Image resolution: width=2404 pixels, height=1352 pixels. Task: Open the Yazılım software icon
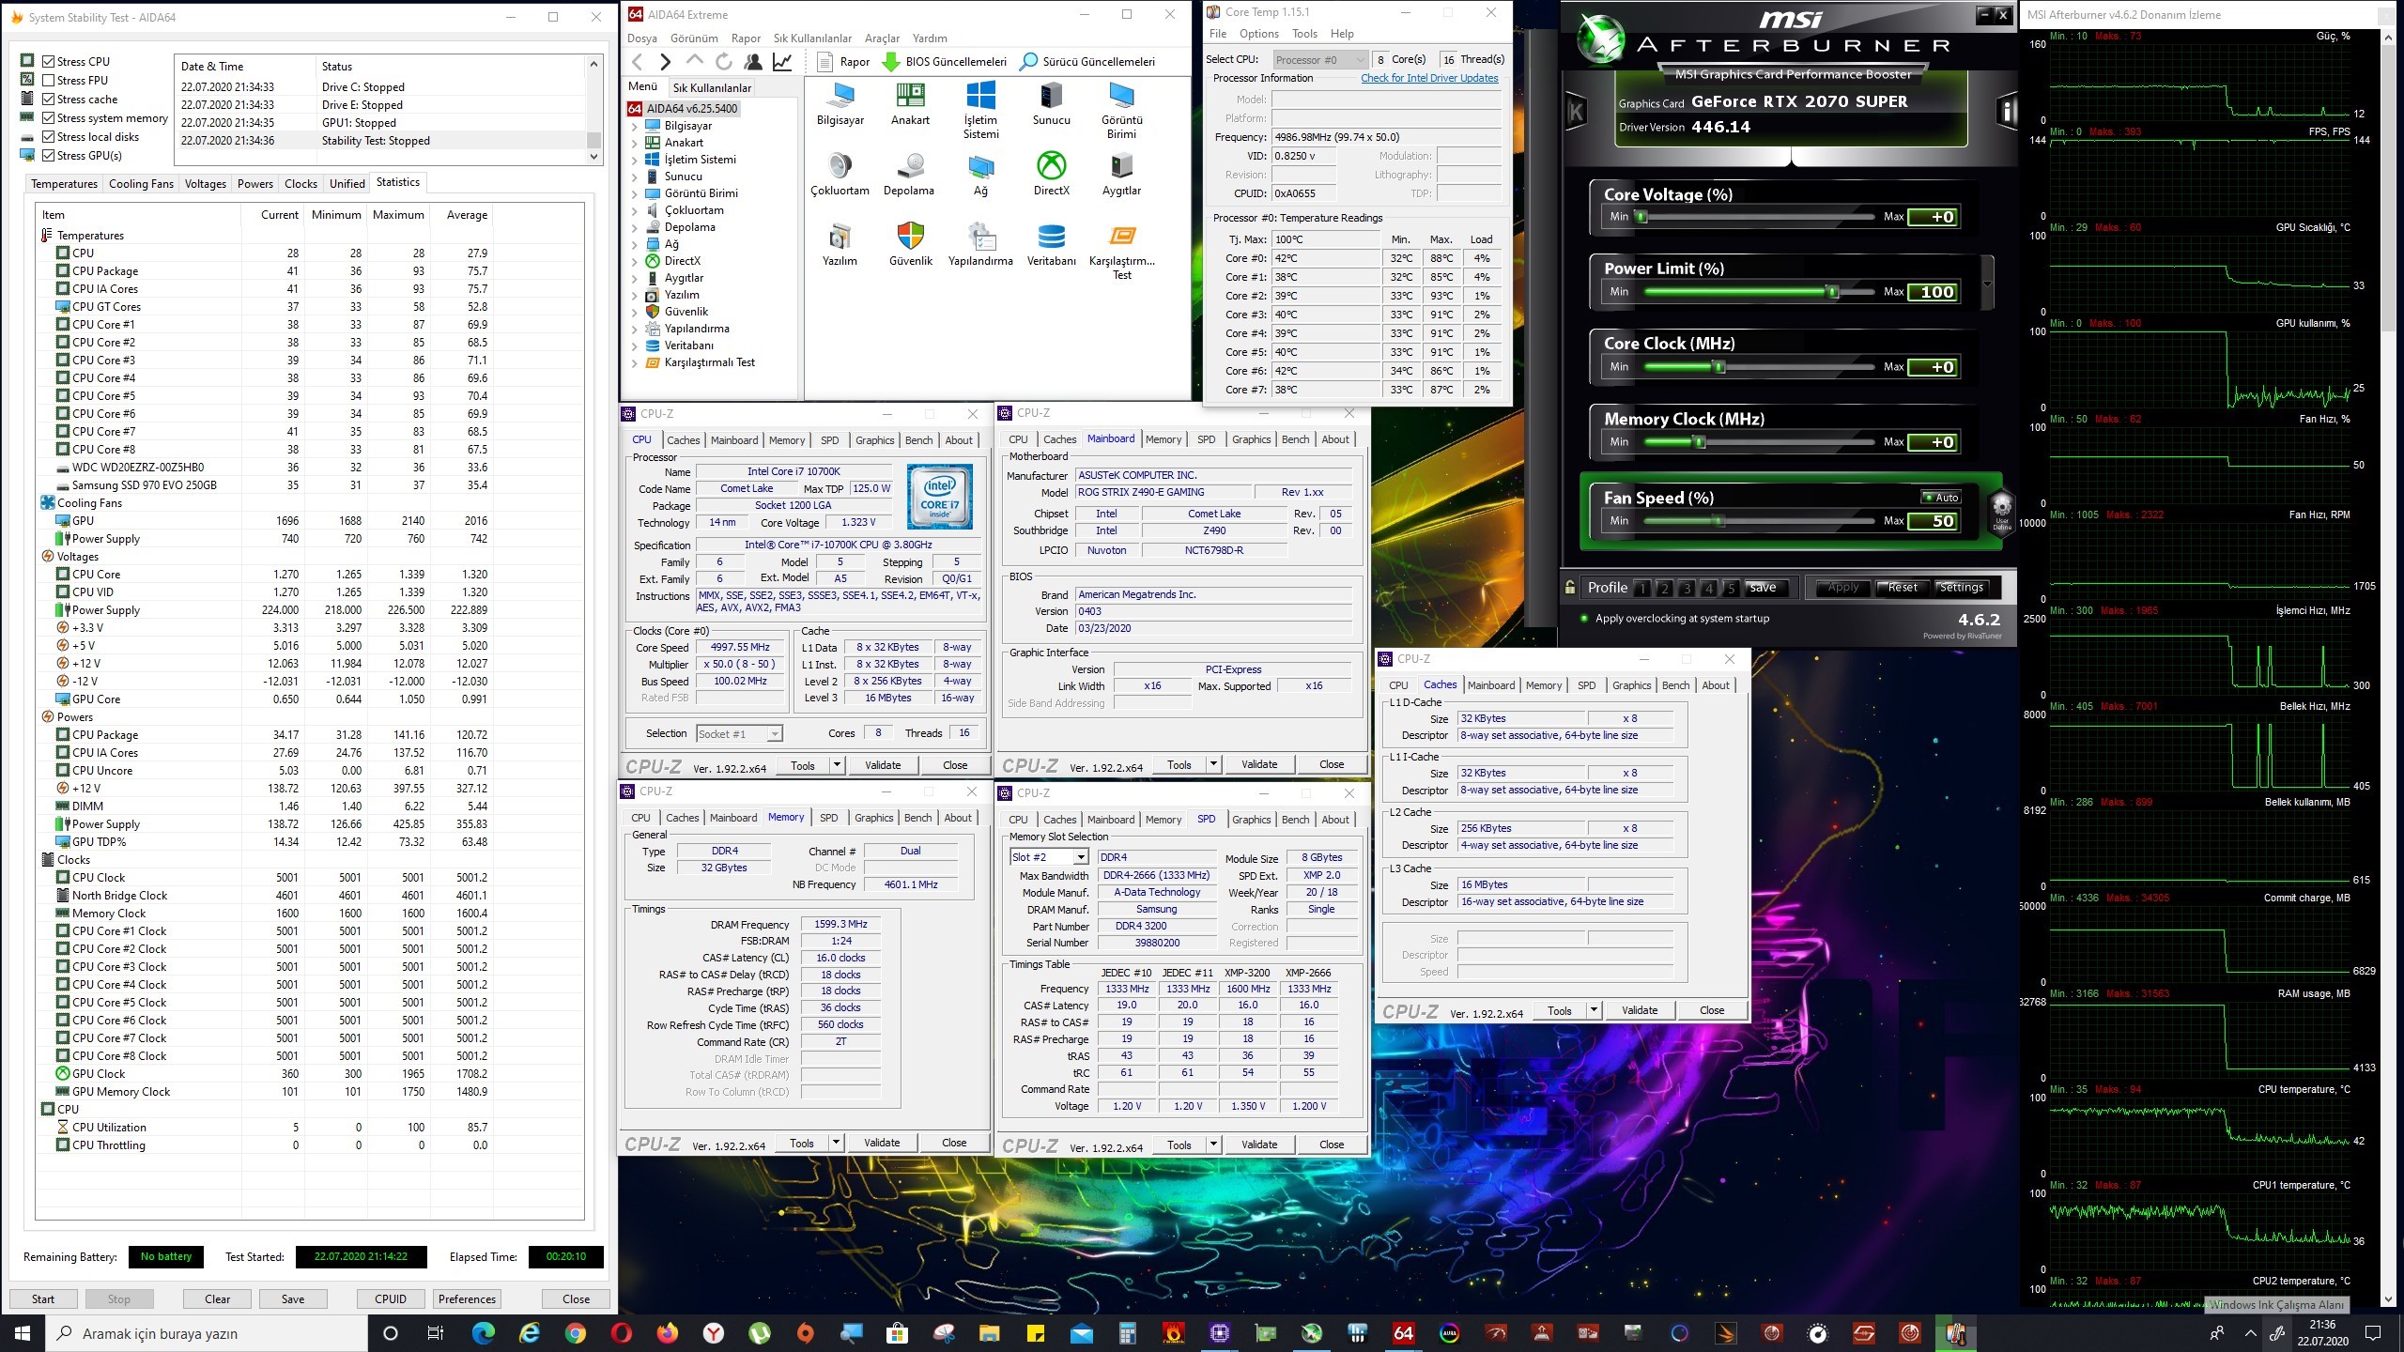[x=840, y=244]
